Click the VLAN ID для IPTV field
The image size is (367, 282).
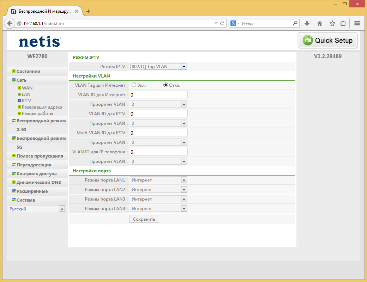(x=158, y=114)
